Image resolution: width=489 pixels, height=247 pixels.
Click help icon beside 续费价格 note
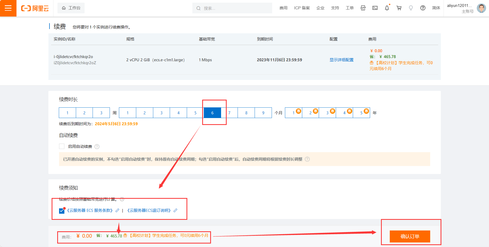click(122, 199)
